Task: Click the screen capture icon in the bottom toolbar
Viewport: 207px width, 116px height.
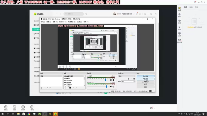Action: (14, 107)
